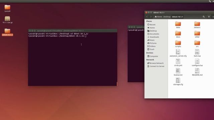Open Computer under Devices
The width and height of the screenshot is (214, 120).
click(153, 56)
